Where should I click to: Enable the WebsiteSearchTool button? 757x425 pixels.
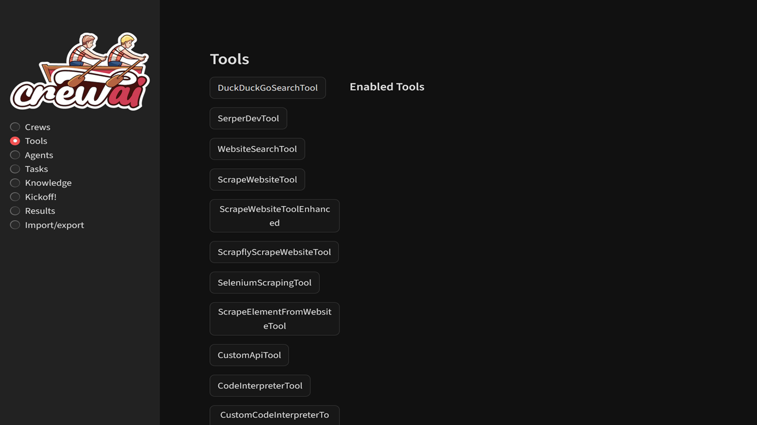pos(257,149)
